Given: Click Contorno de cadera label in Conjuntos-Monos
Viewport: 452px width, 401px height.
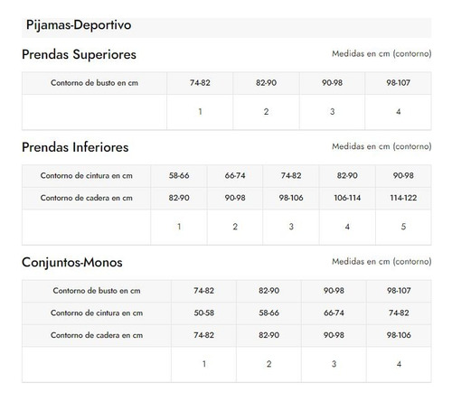Looking at the screenshot, I should tap(97, 335).
